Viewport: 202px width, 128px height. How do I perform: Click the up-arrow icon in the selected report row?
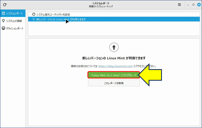pos(34,19)
